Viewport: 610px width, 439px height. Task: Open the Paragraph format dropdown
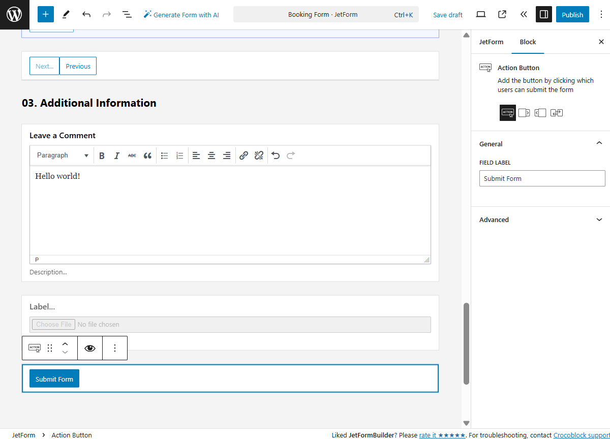[62, 155]
